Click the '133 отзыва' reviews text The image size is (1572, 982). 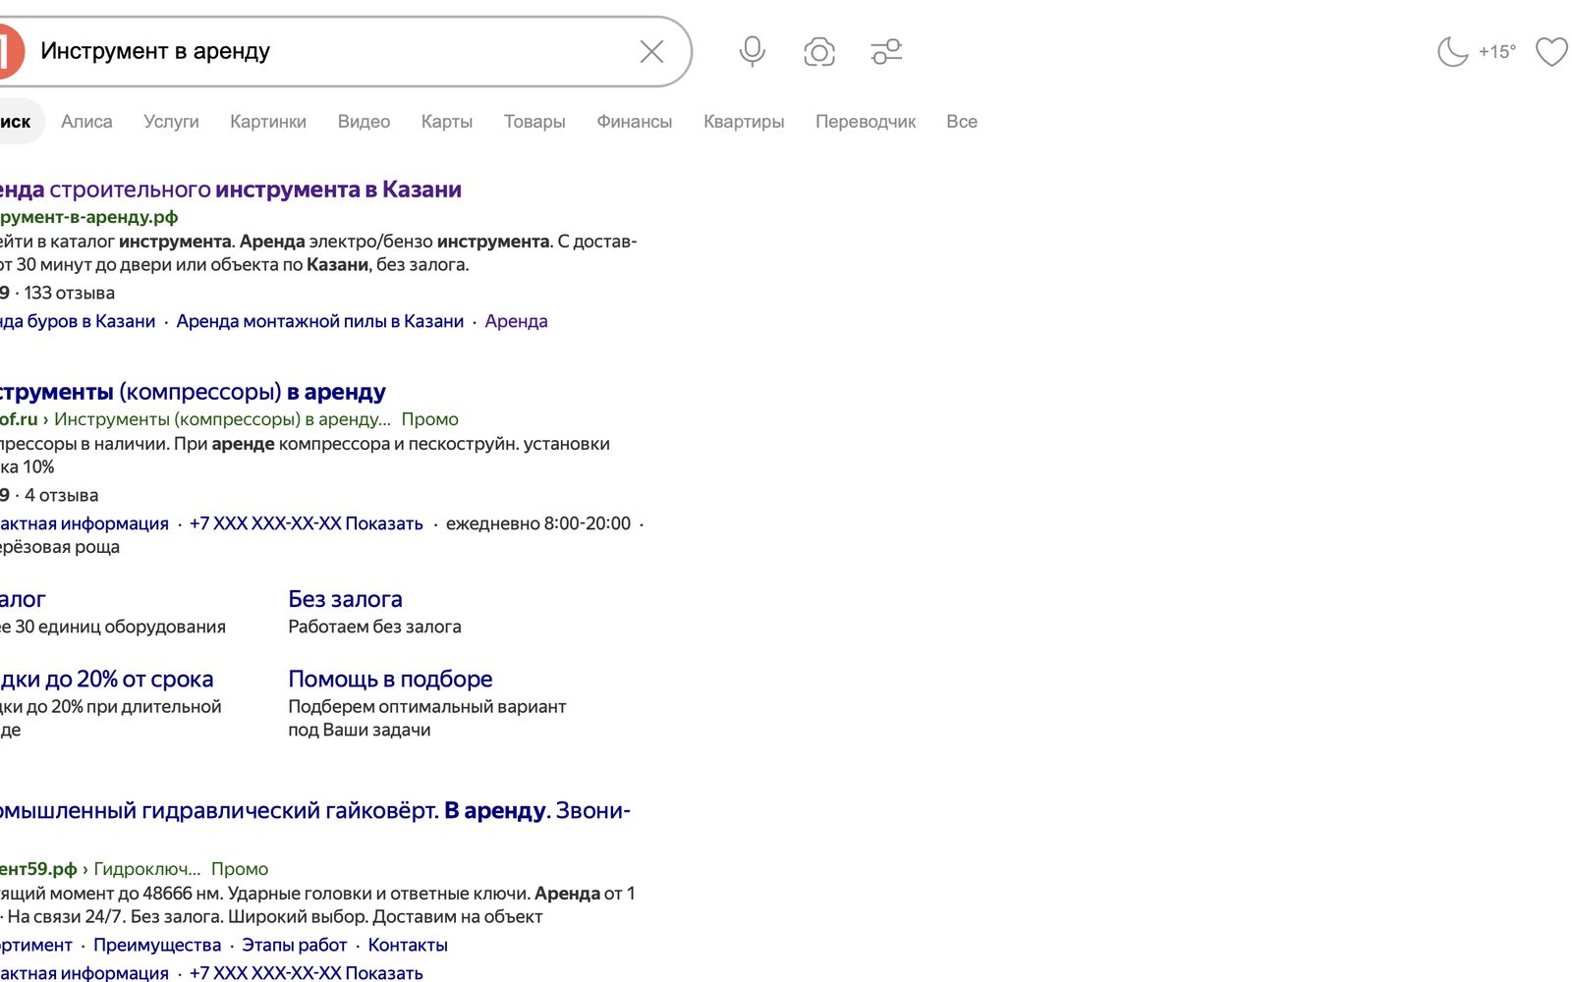coord(70,293)
